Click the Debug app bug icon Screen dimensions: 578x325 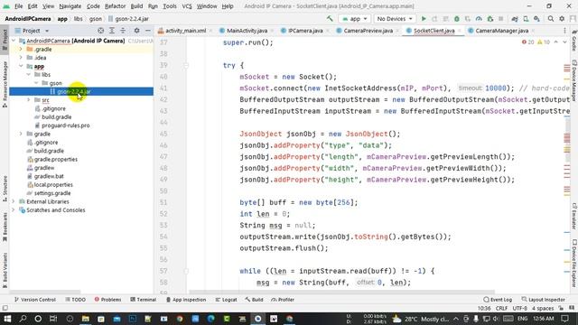pyautogui.click(x=457, y=18)
